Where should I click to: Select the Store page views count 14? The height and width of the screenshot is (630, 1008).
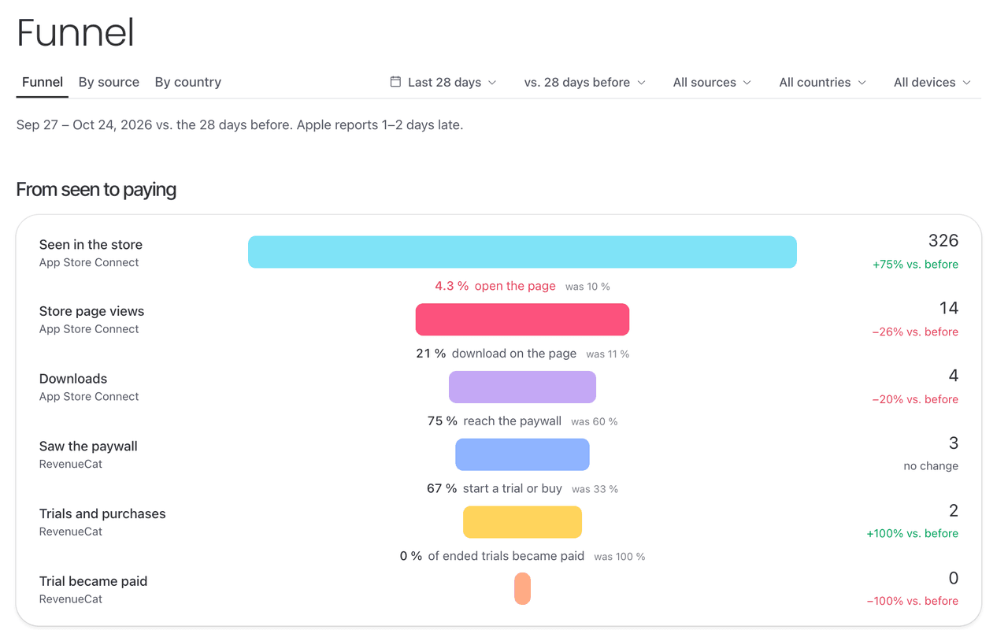pyautogui.click(x=949, y=308)
